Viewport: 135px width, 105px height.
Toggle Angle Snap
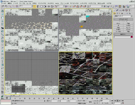[x=78, y=6]
